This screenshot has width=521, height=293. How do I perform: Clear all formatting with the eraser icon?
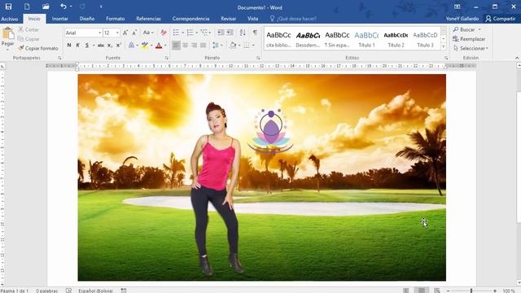[164, 33]
